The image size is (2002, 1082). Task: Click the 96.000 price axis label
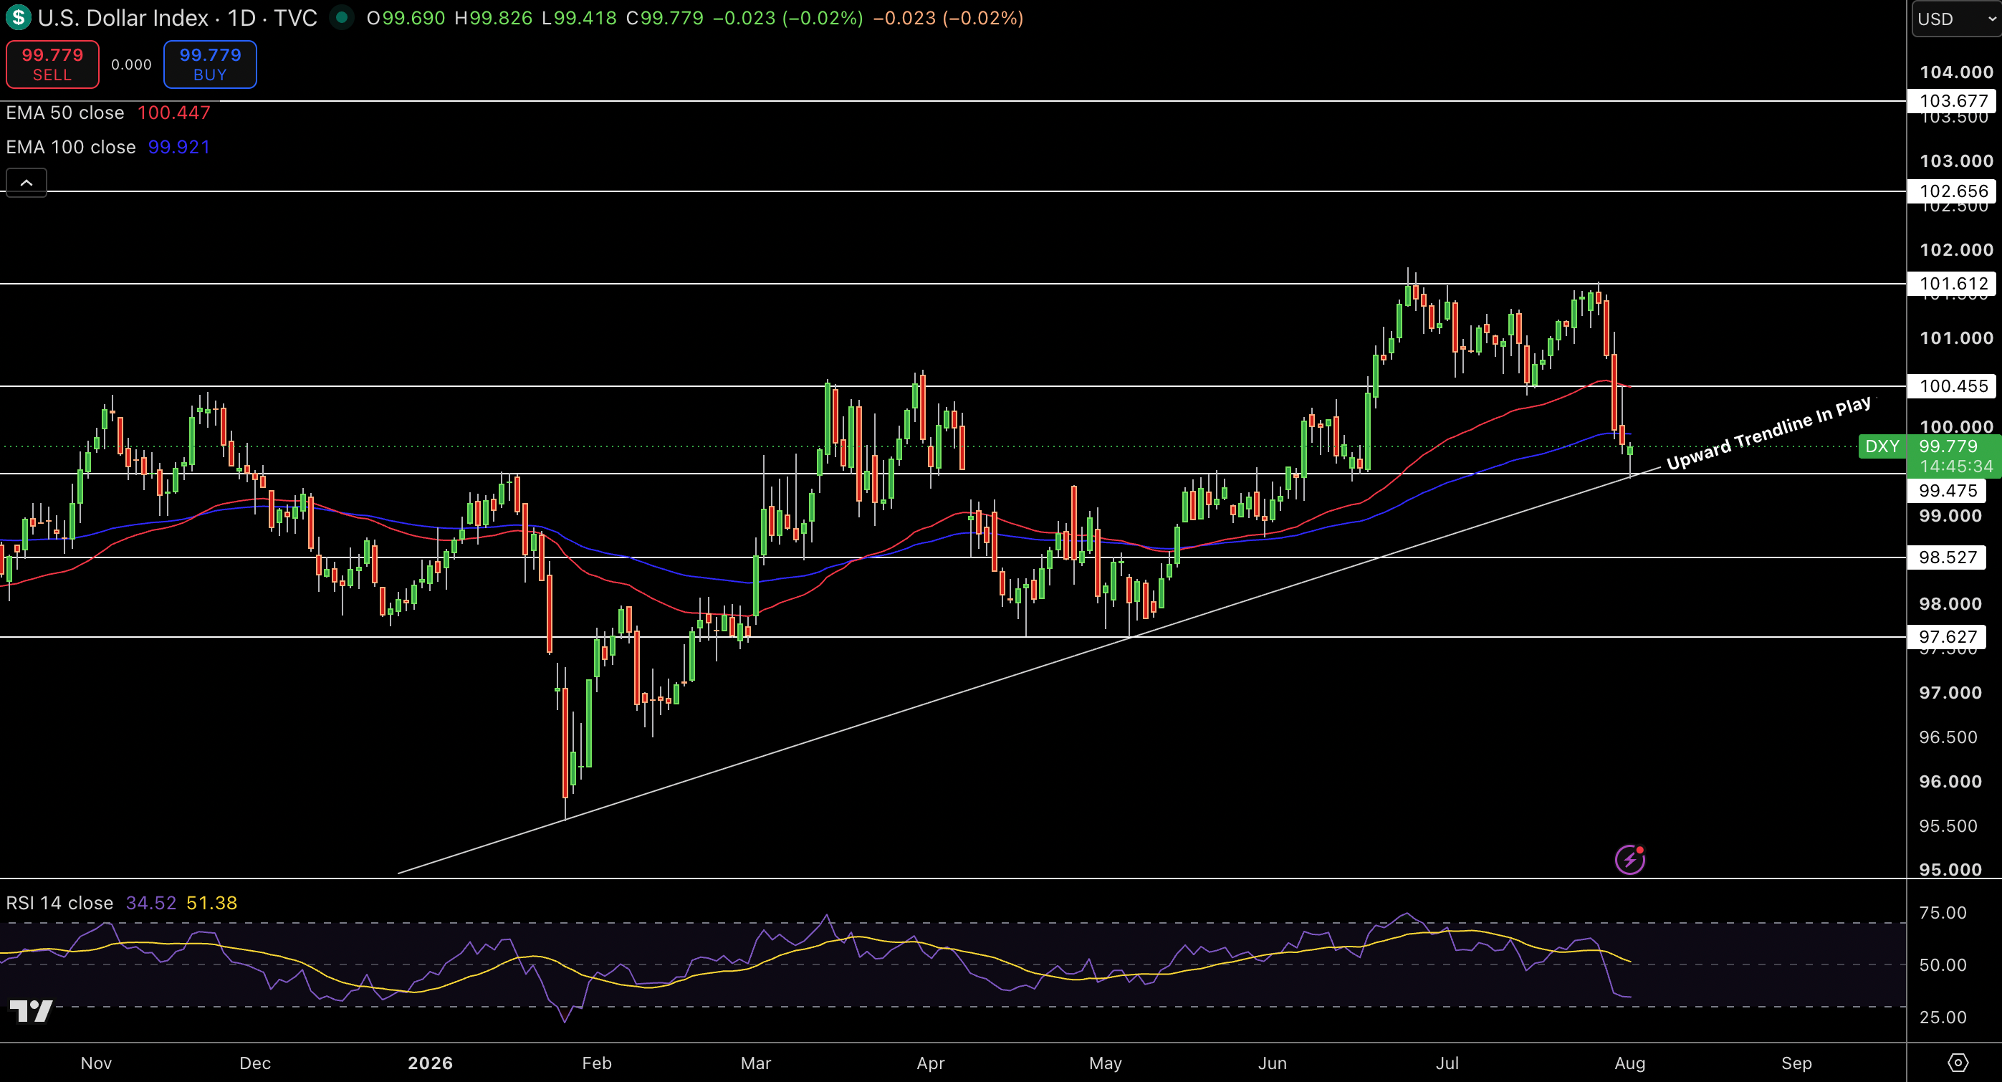point(1950,782)
